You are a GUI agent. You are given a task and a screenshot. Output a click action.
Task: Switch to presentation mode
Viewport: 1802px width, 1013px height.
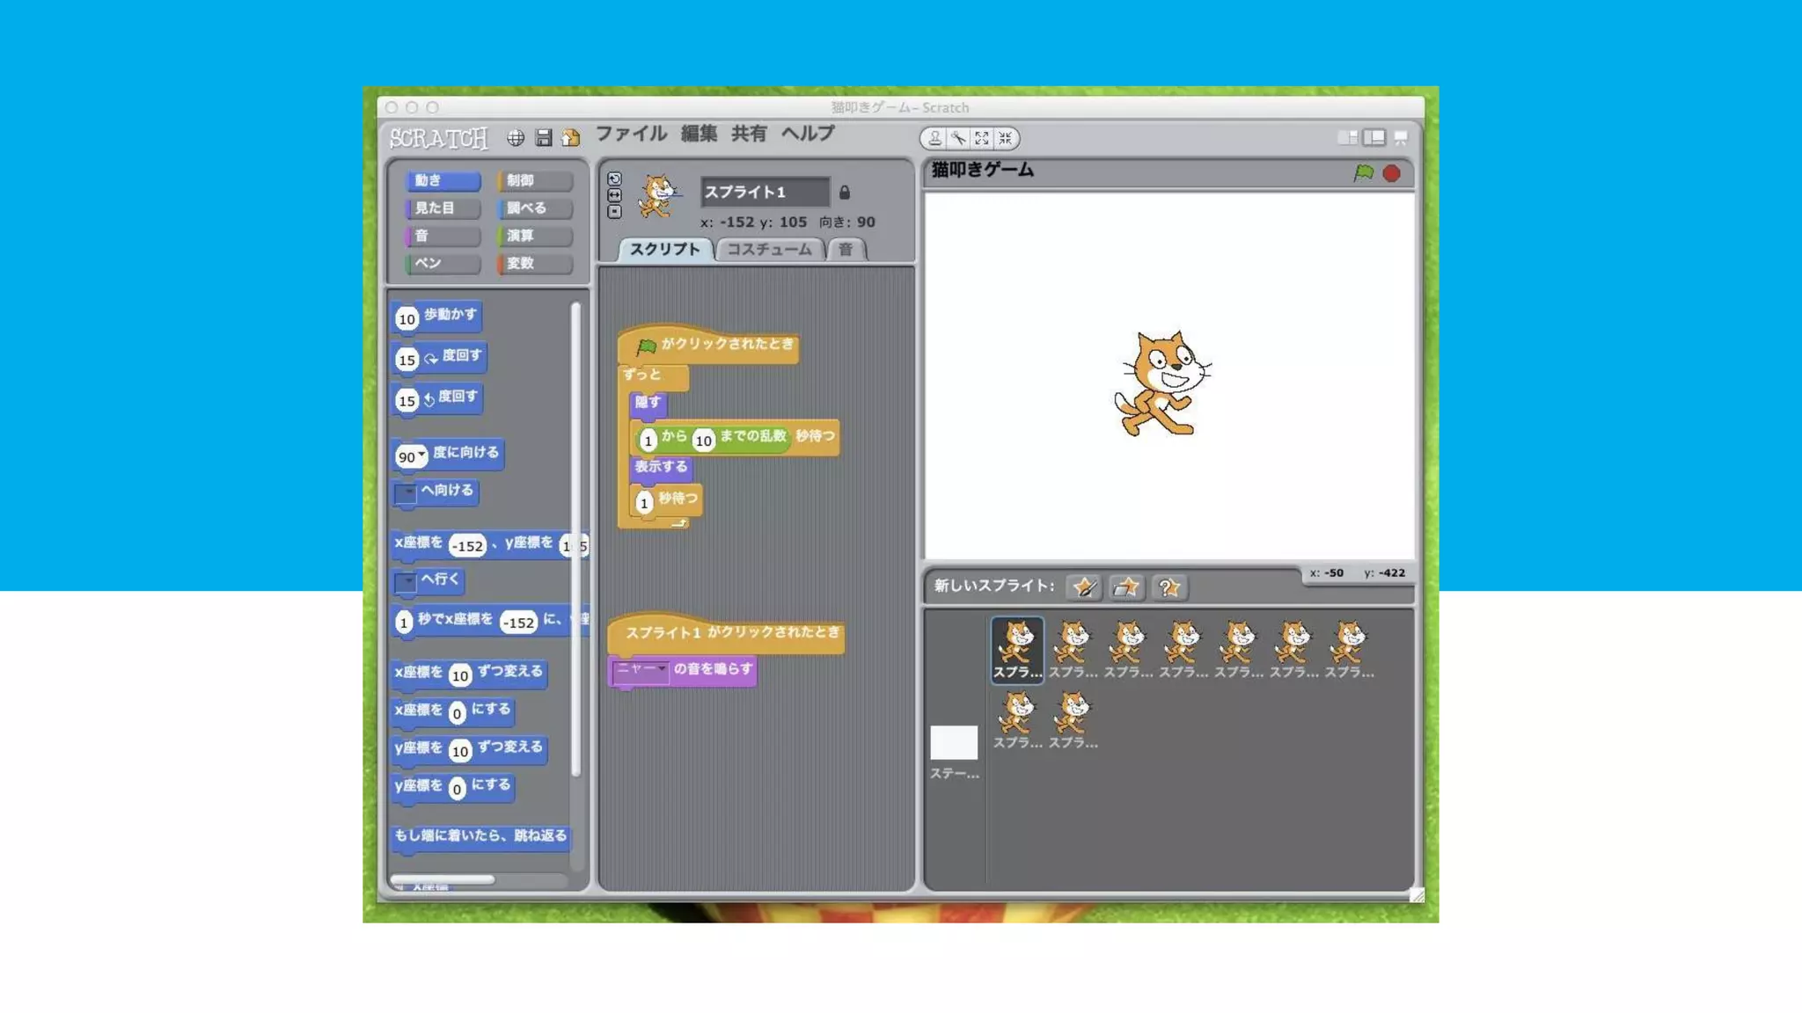point(1401,138)
